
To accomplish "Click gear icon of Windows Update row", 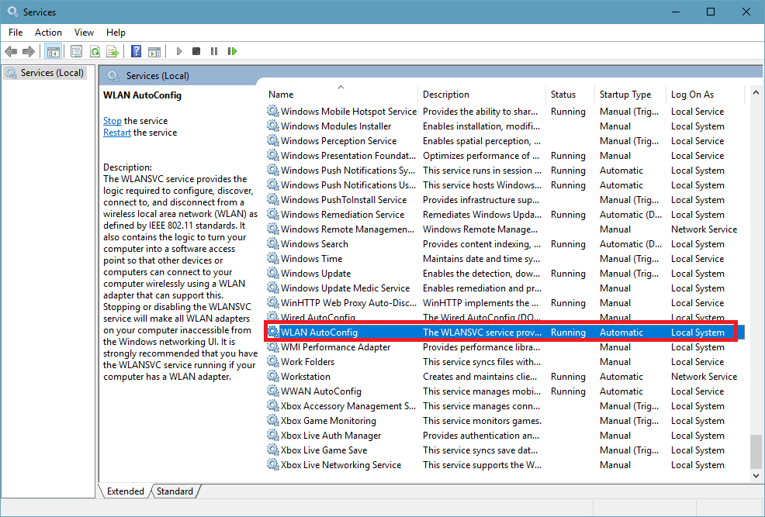I will pyautogui.click(x=273, y=274).
